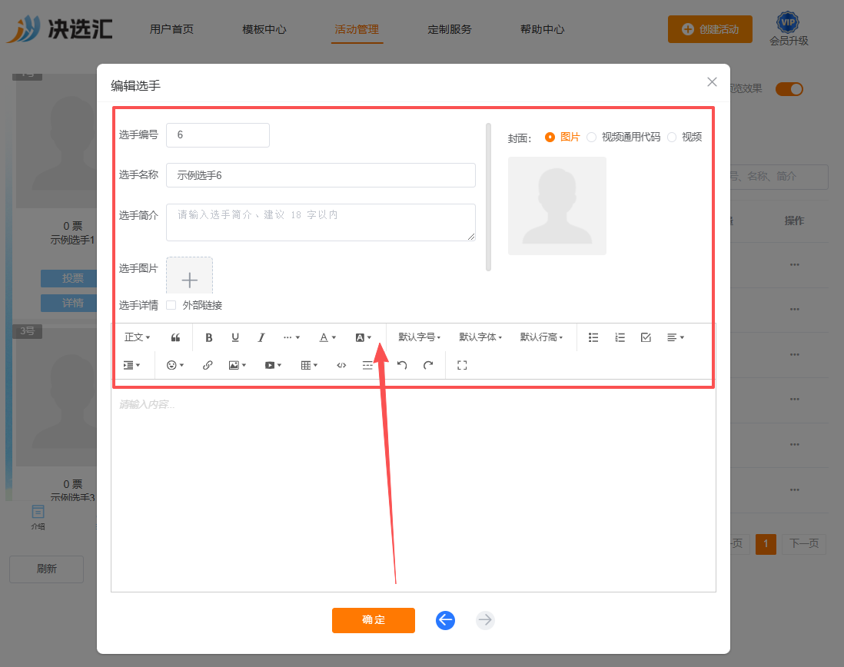Click the form's vertical scrollbar
Image resolution: width=844 pixels, height=667 pixels.
tap(488, 197)
